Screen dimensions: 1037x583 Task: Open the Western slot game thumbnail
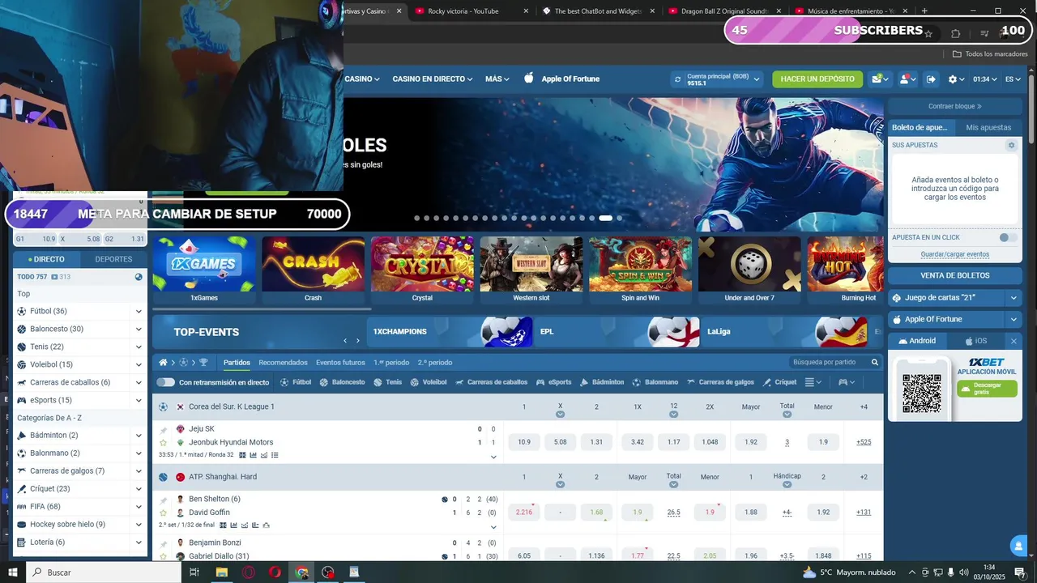(x=531, y=270)
